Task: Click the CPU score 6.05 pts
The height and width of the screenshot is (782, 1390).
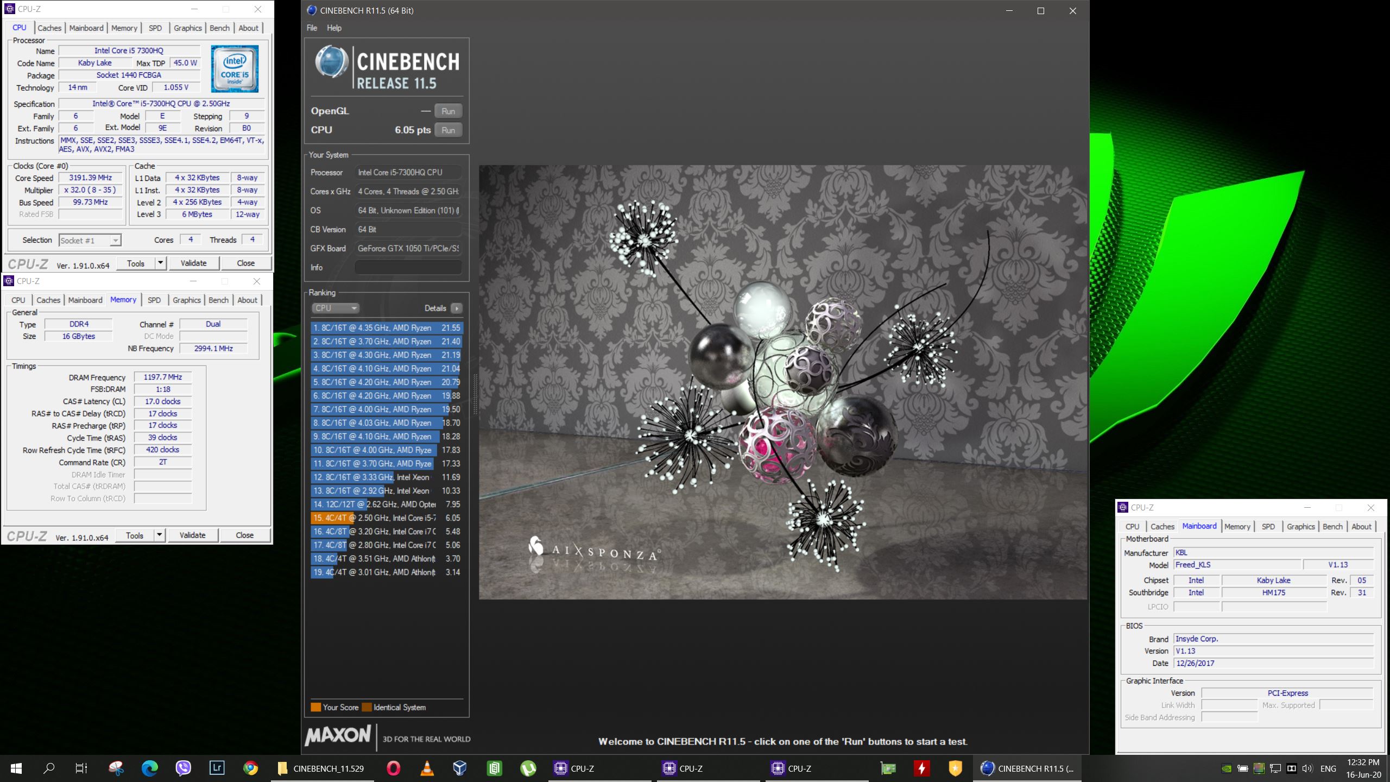Action: (412, 130)
